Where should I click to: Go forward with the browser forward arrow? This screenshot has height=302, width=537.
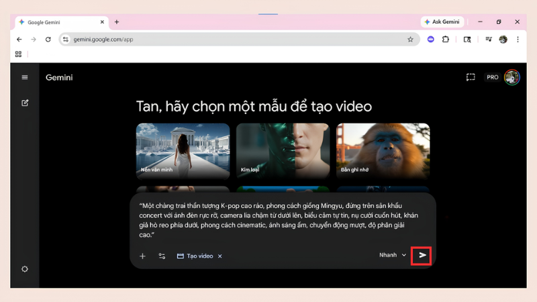point(34,40)
